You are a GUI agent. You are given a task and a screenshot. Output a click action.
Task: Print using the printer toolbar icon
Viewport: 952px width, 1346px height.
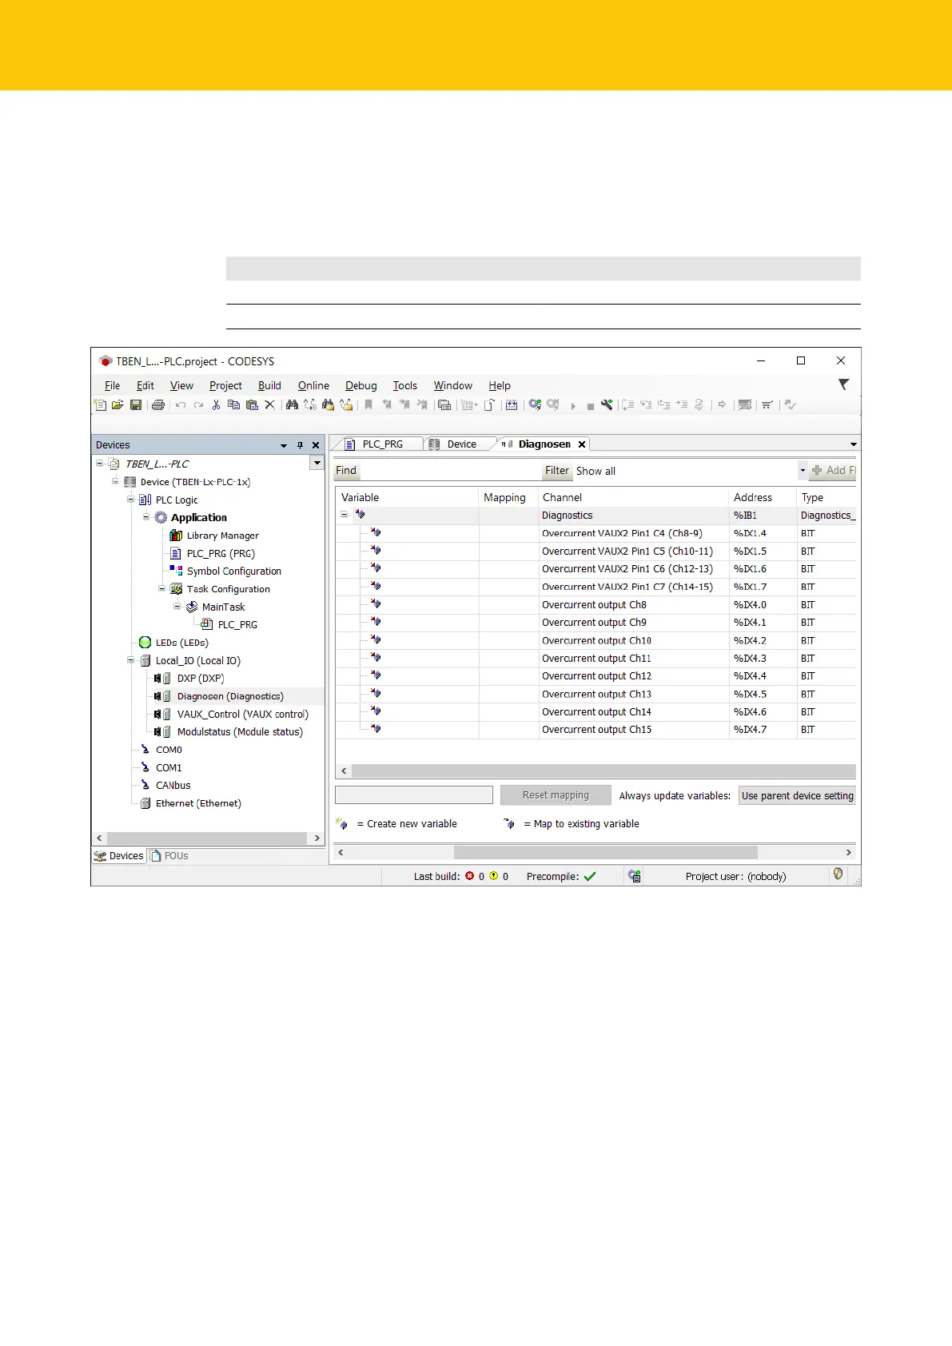(158, 405)
